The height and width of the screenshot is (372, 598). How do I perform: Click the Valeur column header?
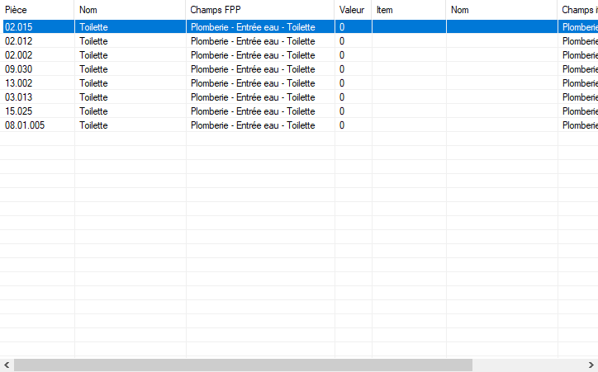tap(353, 9)
